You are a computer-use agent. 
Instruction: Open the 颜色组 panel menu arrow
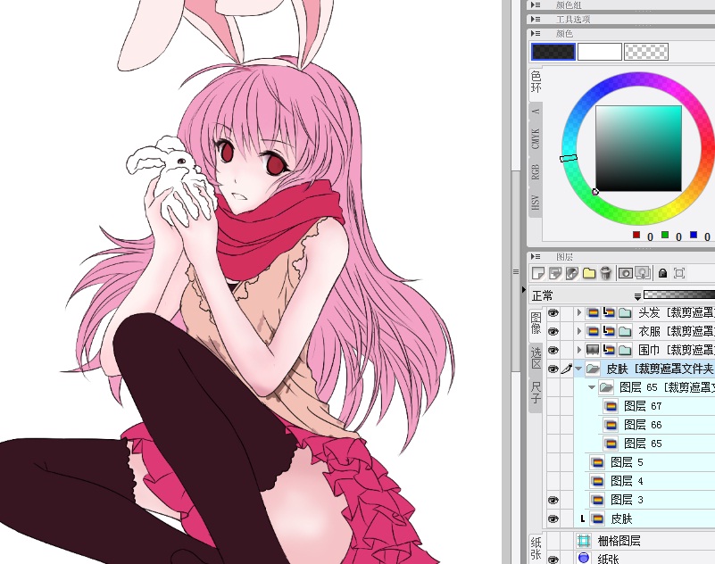pyautogui.click(x=536, y=5)
